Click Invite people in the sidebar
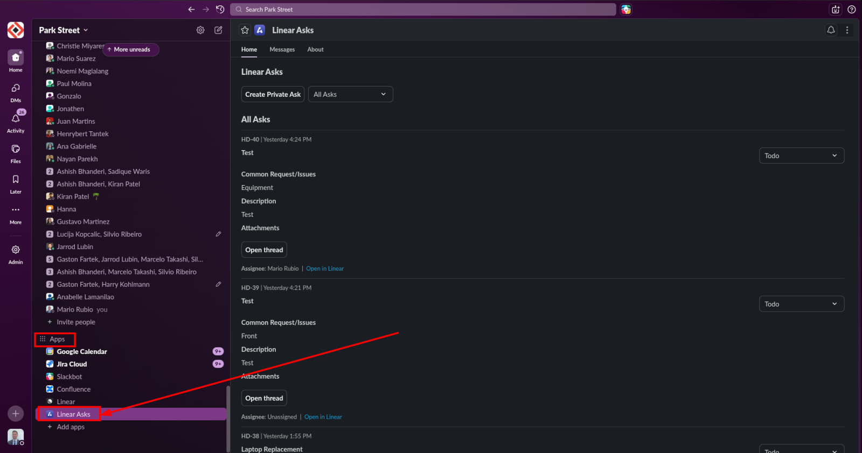This screenshot has height=453, width=862. (x=75, y=322)
